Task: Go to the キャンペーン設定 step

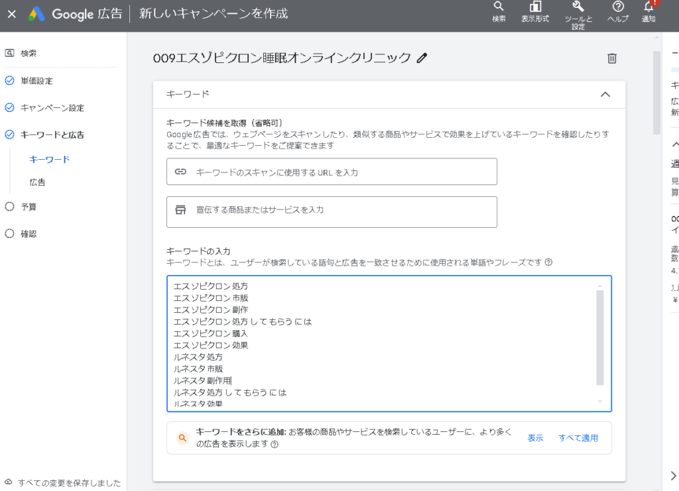Action: click(x=52, y=108)
